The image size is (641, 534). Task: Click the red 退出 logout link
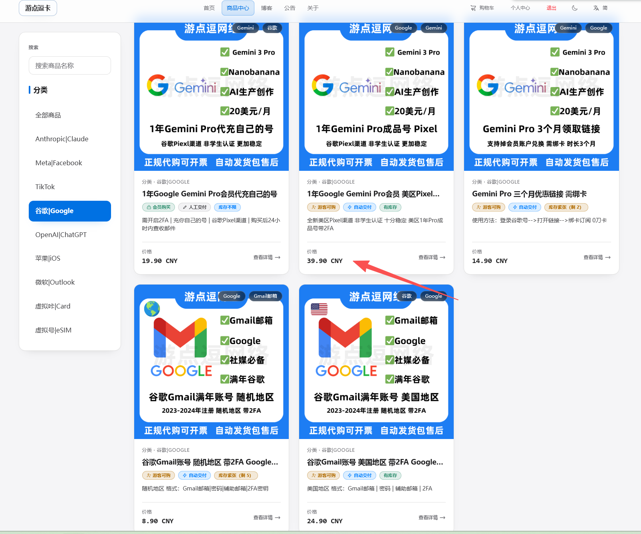coord(551,8)
